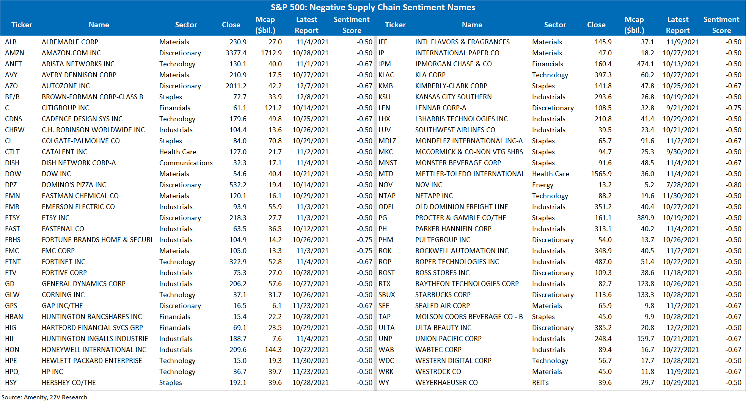
Task: Click CORNING INC name cell
Action: point(63,295)
